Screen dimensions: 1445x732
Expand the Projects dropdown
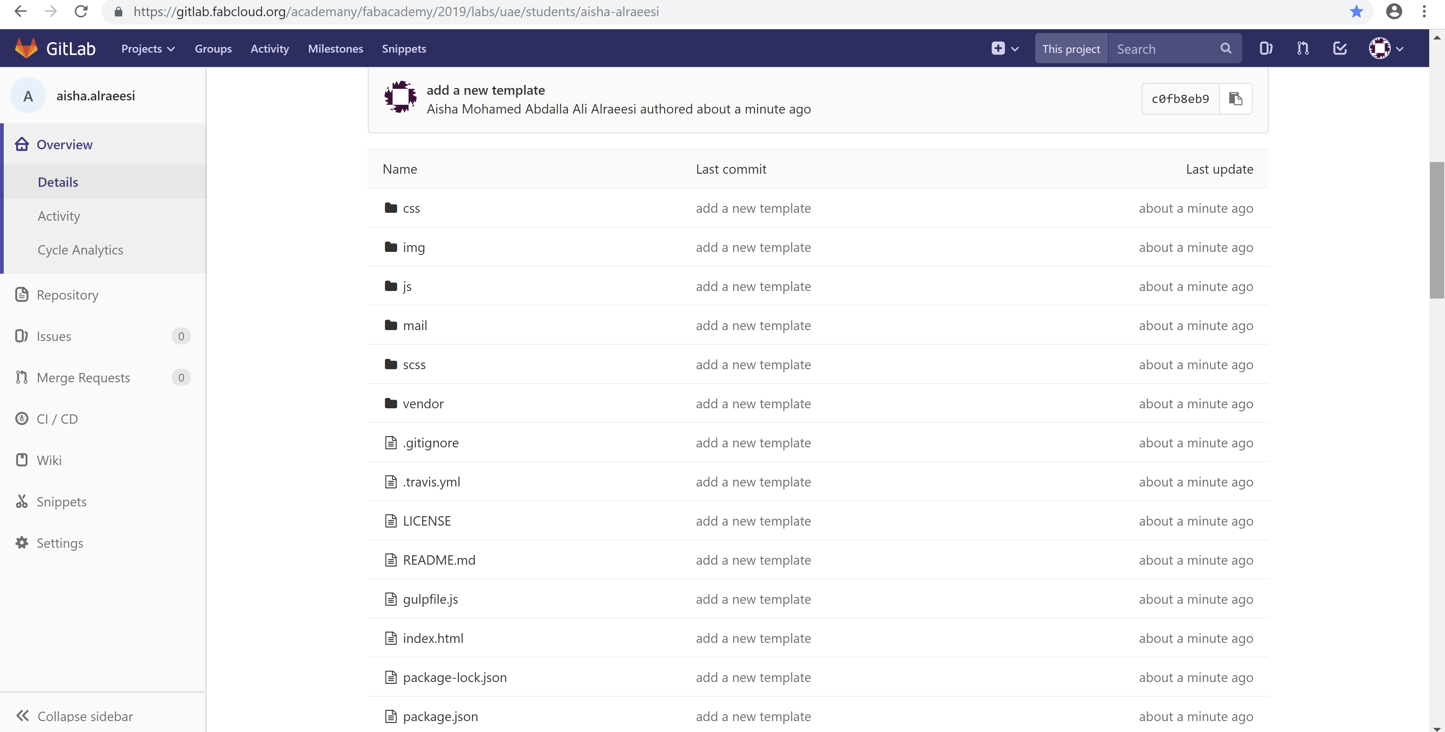[x=148, y=49]
